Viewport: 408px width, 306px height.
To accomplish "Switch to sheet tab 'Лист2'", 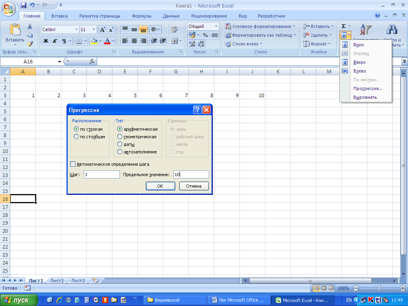I will coord(57,281).
